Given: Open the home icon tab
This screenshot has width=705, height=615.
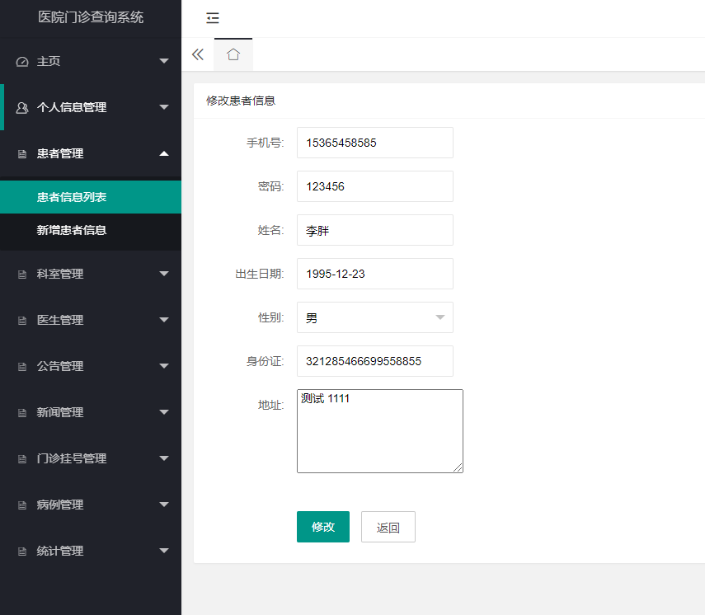Looking at the screenshot, I should coord(233,54).
